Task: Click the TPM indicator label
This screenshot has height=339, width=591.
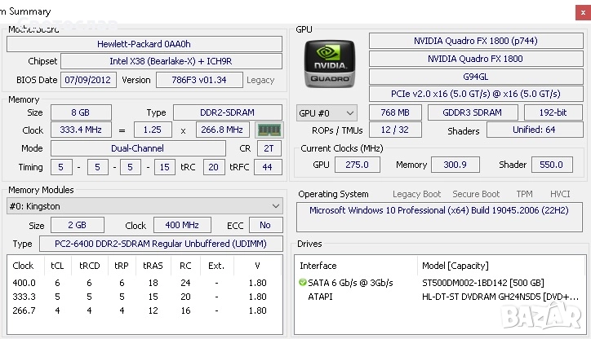Action: (524, 194)
